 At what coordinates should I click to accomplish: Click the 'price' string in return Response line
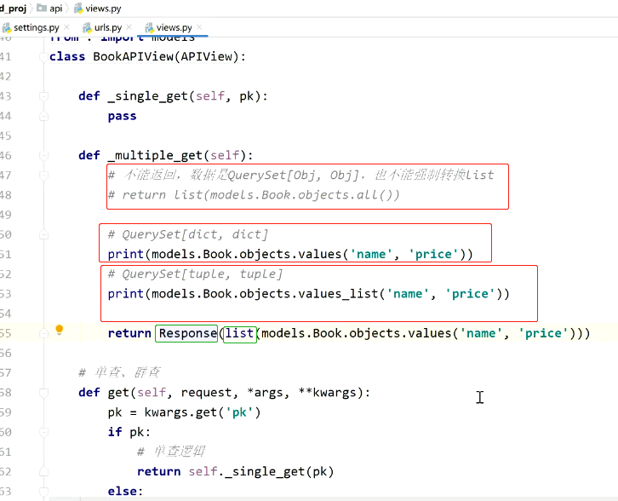point(543,333)
